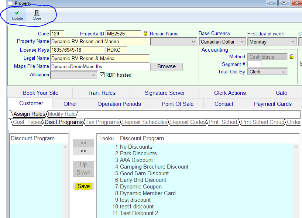This screenshot has height=218, width=302.
Task: Open the Clerk Actions tab
Action: point(230,93)
